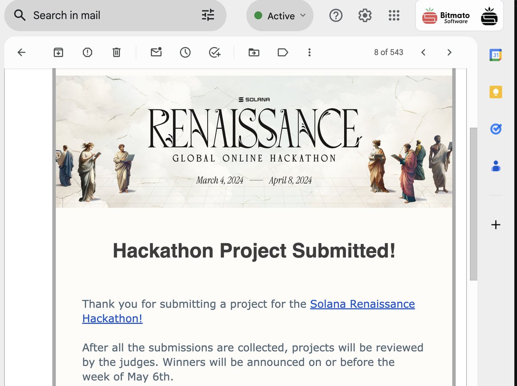Mark the email as unread
Screen dimensions: 517x386
pyautogui.click(x=156, y=52)
